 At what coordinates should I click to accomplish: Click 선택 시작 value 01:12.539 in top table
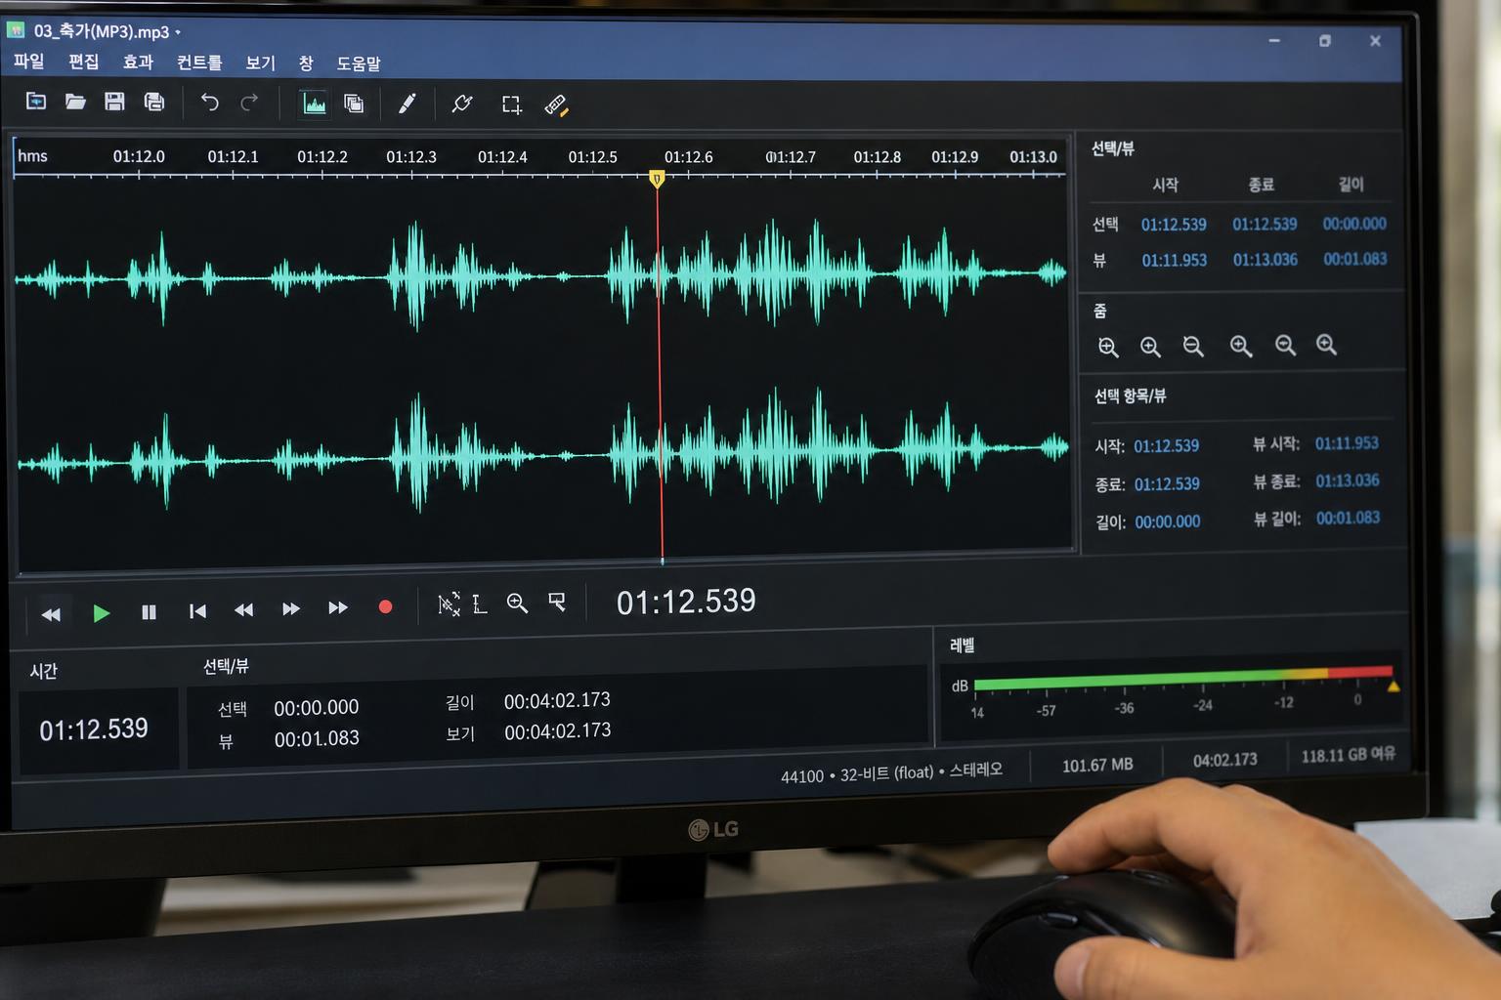click(1174, 225)
